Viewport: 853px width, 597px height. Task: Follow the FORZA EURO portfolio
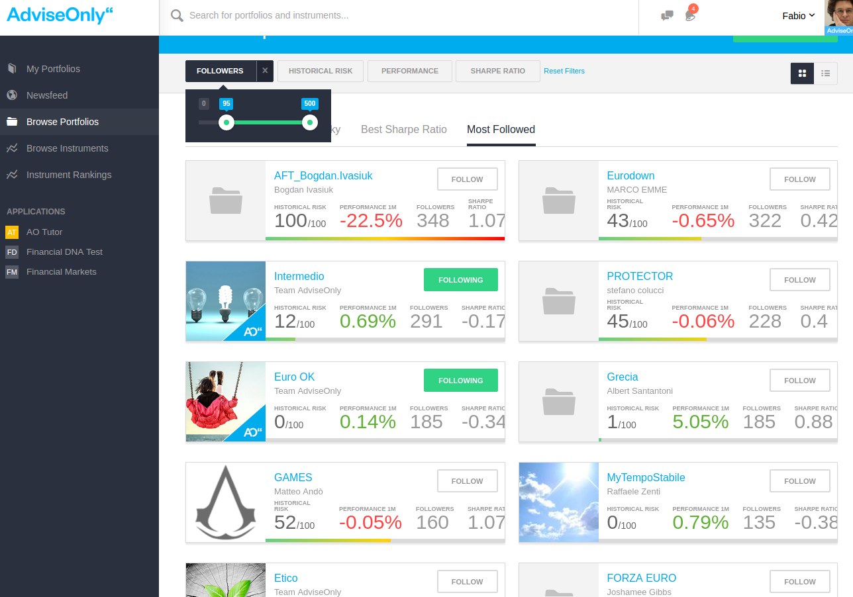click(800, 582)
